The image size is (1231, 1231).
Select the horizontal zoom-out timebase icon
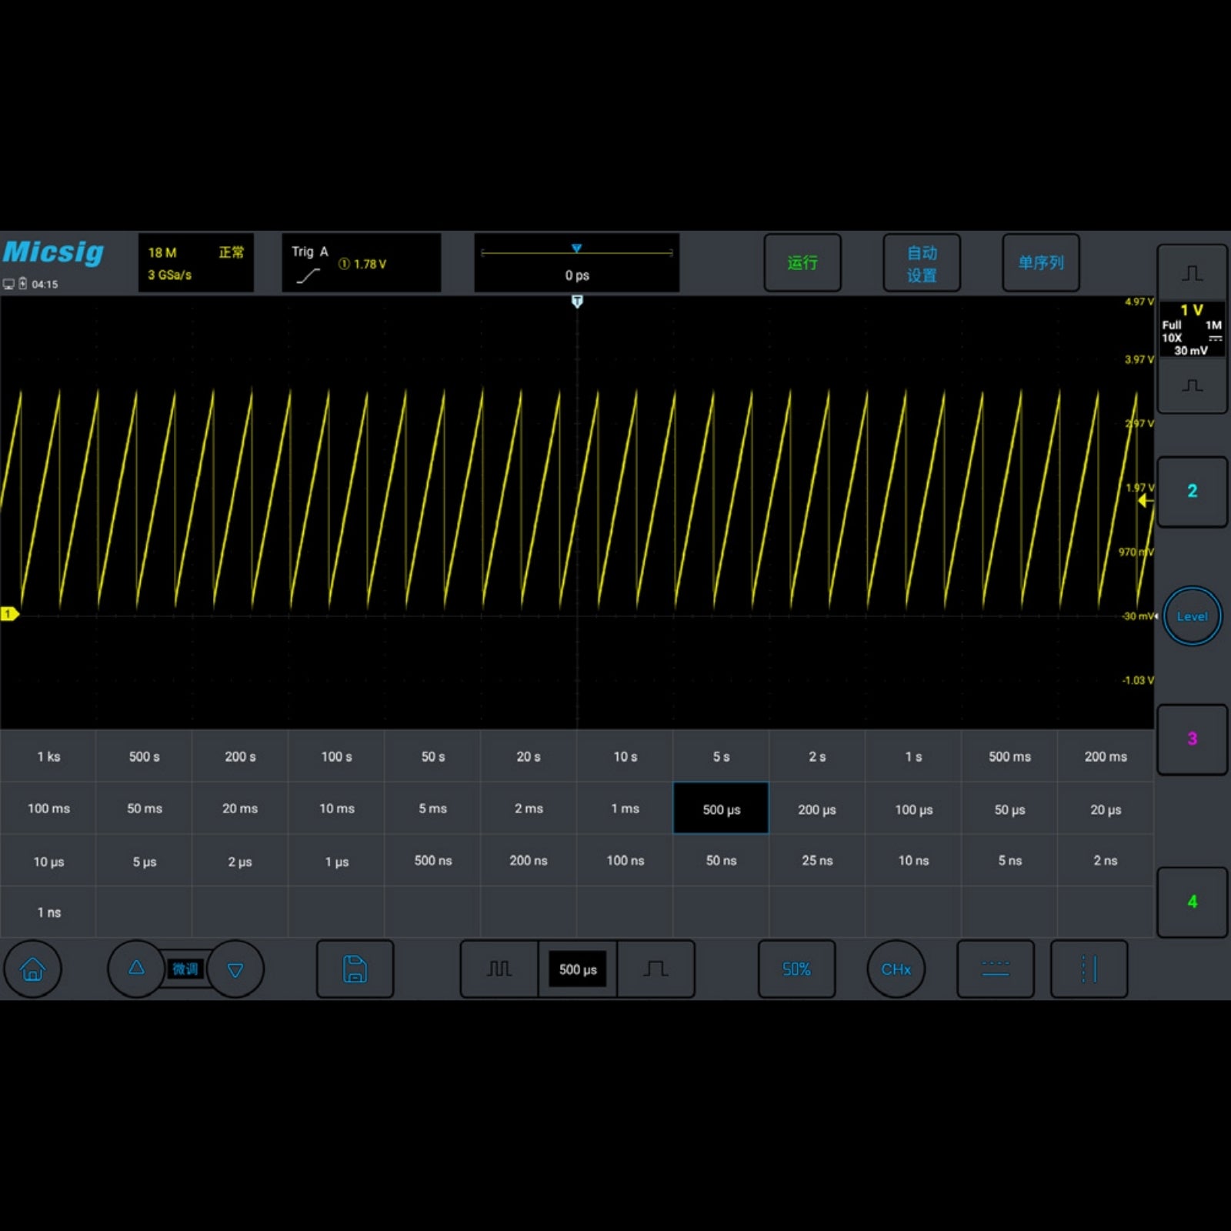tap(499, 969)
